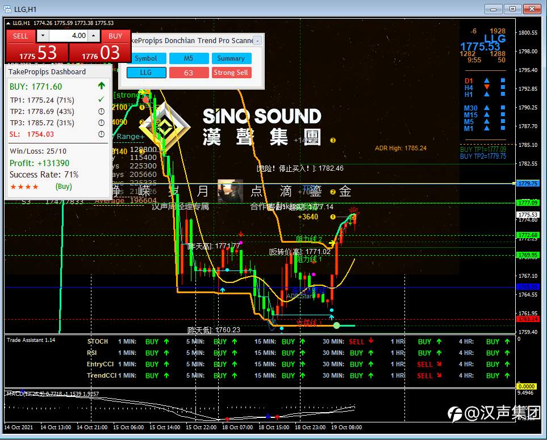This screenshot has width=547, height=440.
Task: Click the LLG,H1 chart window icon
Action: click(x=7, y=9)
